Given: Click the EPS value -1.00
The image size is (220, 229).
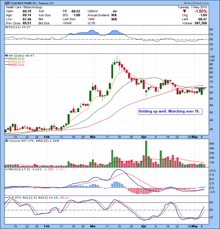Looking at the screenshot, I should [x=76, y=15].
